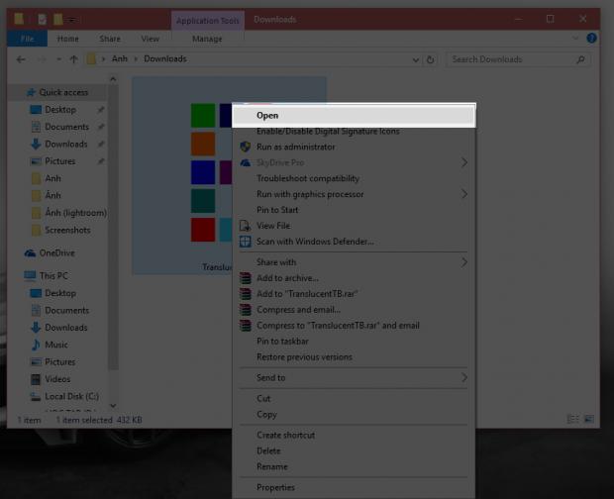This screenshot has width=614, height=499.
Task: Open Videos under This PC
Action: [x=57, y=379]
